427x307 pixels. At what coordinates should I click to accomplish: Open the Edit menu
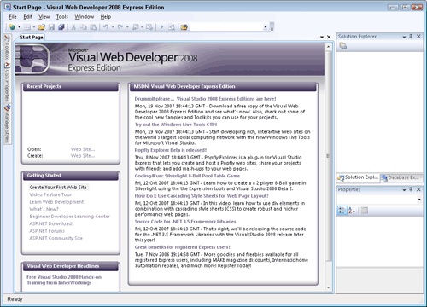pos(27,17)
